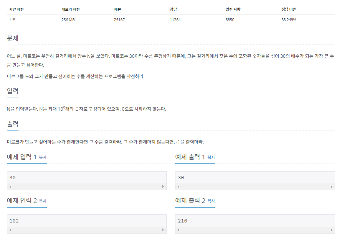Click the 예제 입력 1 heading
This screenshot has height=237, width=342.
pos(21,157)
